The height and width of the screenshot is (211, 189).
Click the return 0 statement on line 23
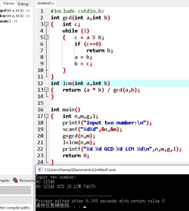coord(76,155)
